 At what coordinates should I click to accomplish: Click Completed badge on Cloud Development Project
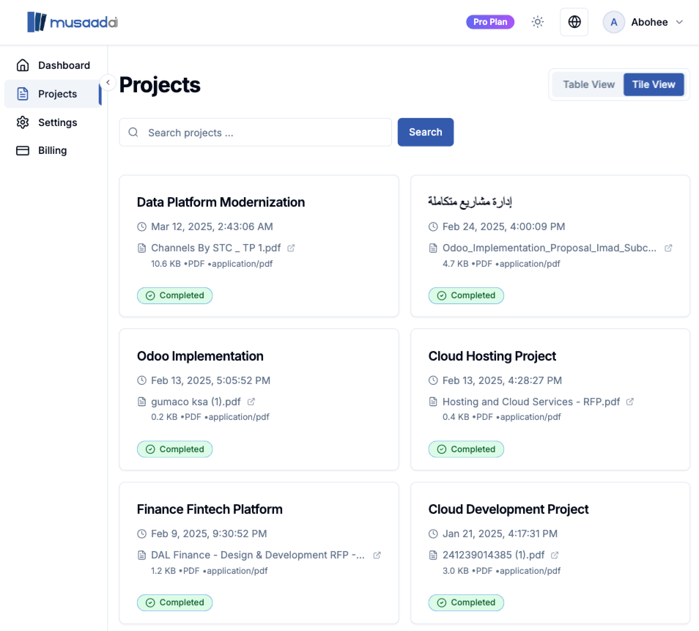click(466, 602)
